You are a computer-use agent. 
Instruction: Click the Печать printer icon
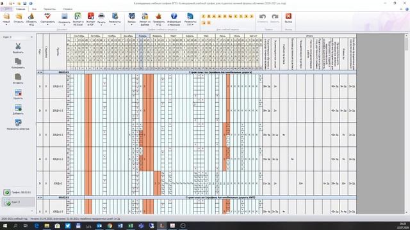(101, 16)
